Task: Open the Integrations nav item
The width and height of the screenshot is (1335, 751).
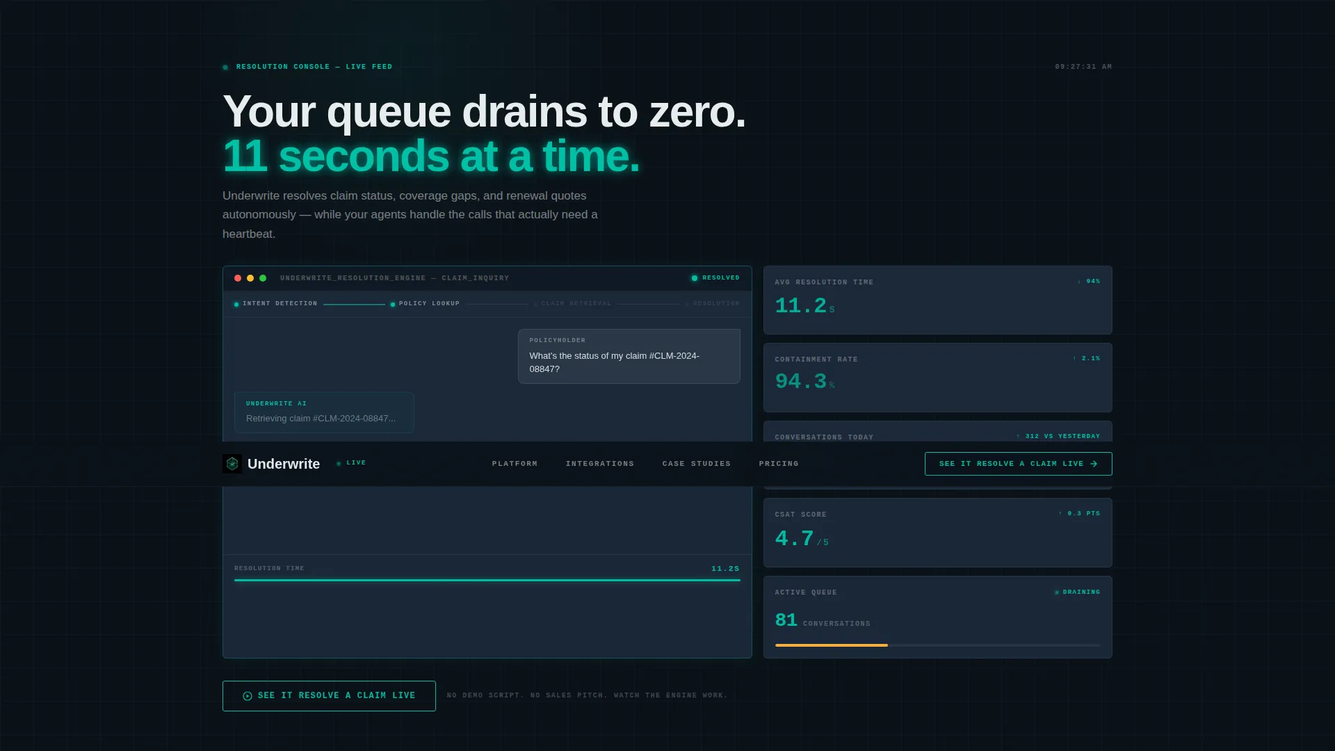Action: pyautogui.click(x=599, y=464)
